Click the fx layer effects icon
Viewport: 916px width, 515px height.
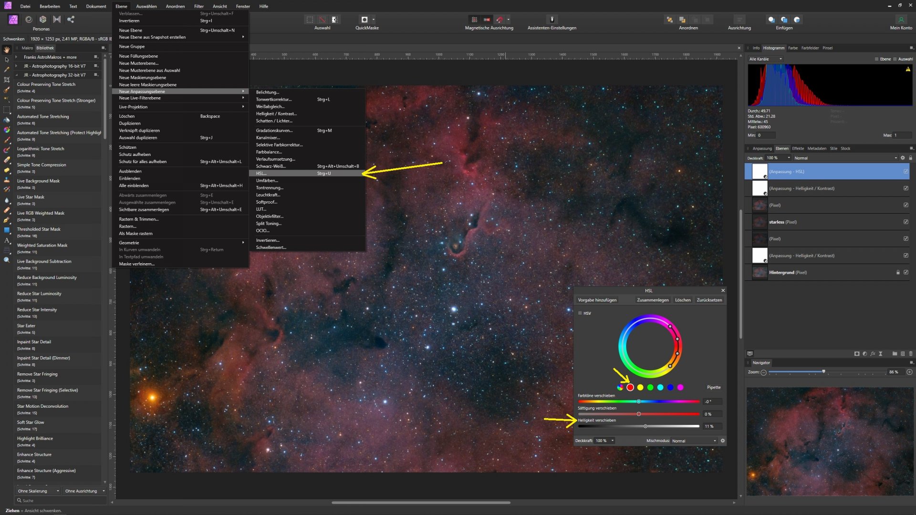(873, 354)
